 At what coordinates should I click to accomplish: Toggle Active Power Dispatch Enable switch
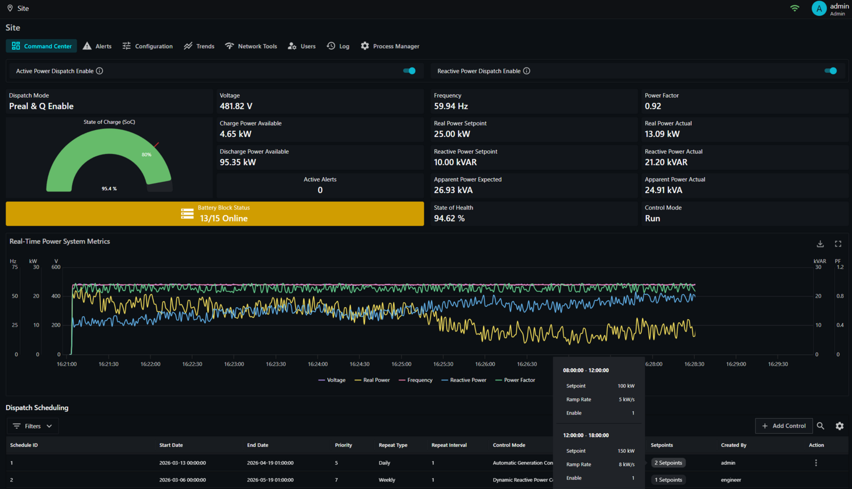[x=410, y=71]
